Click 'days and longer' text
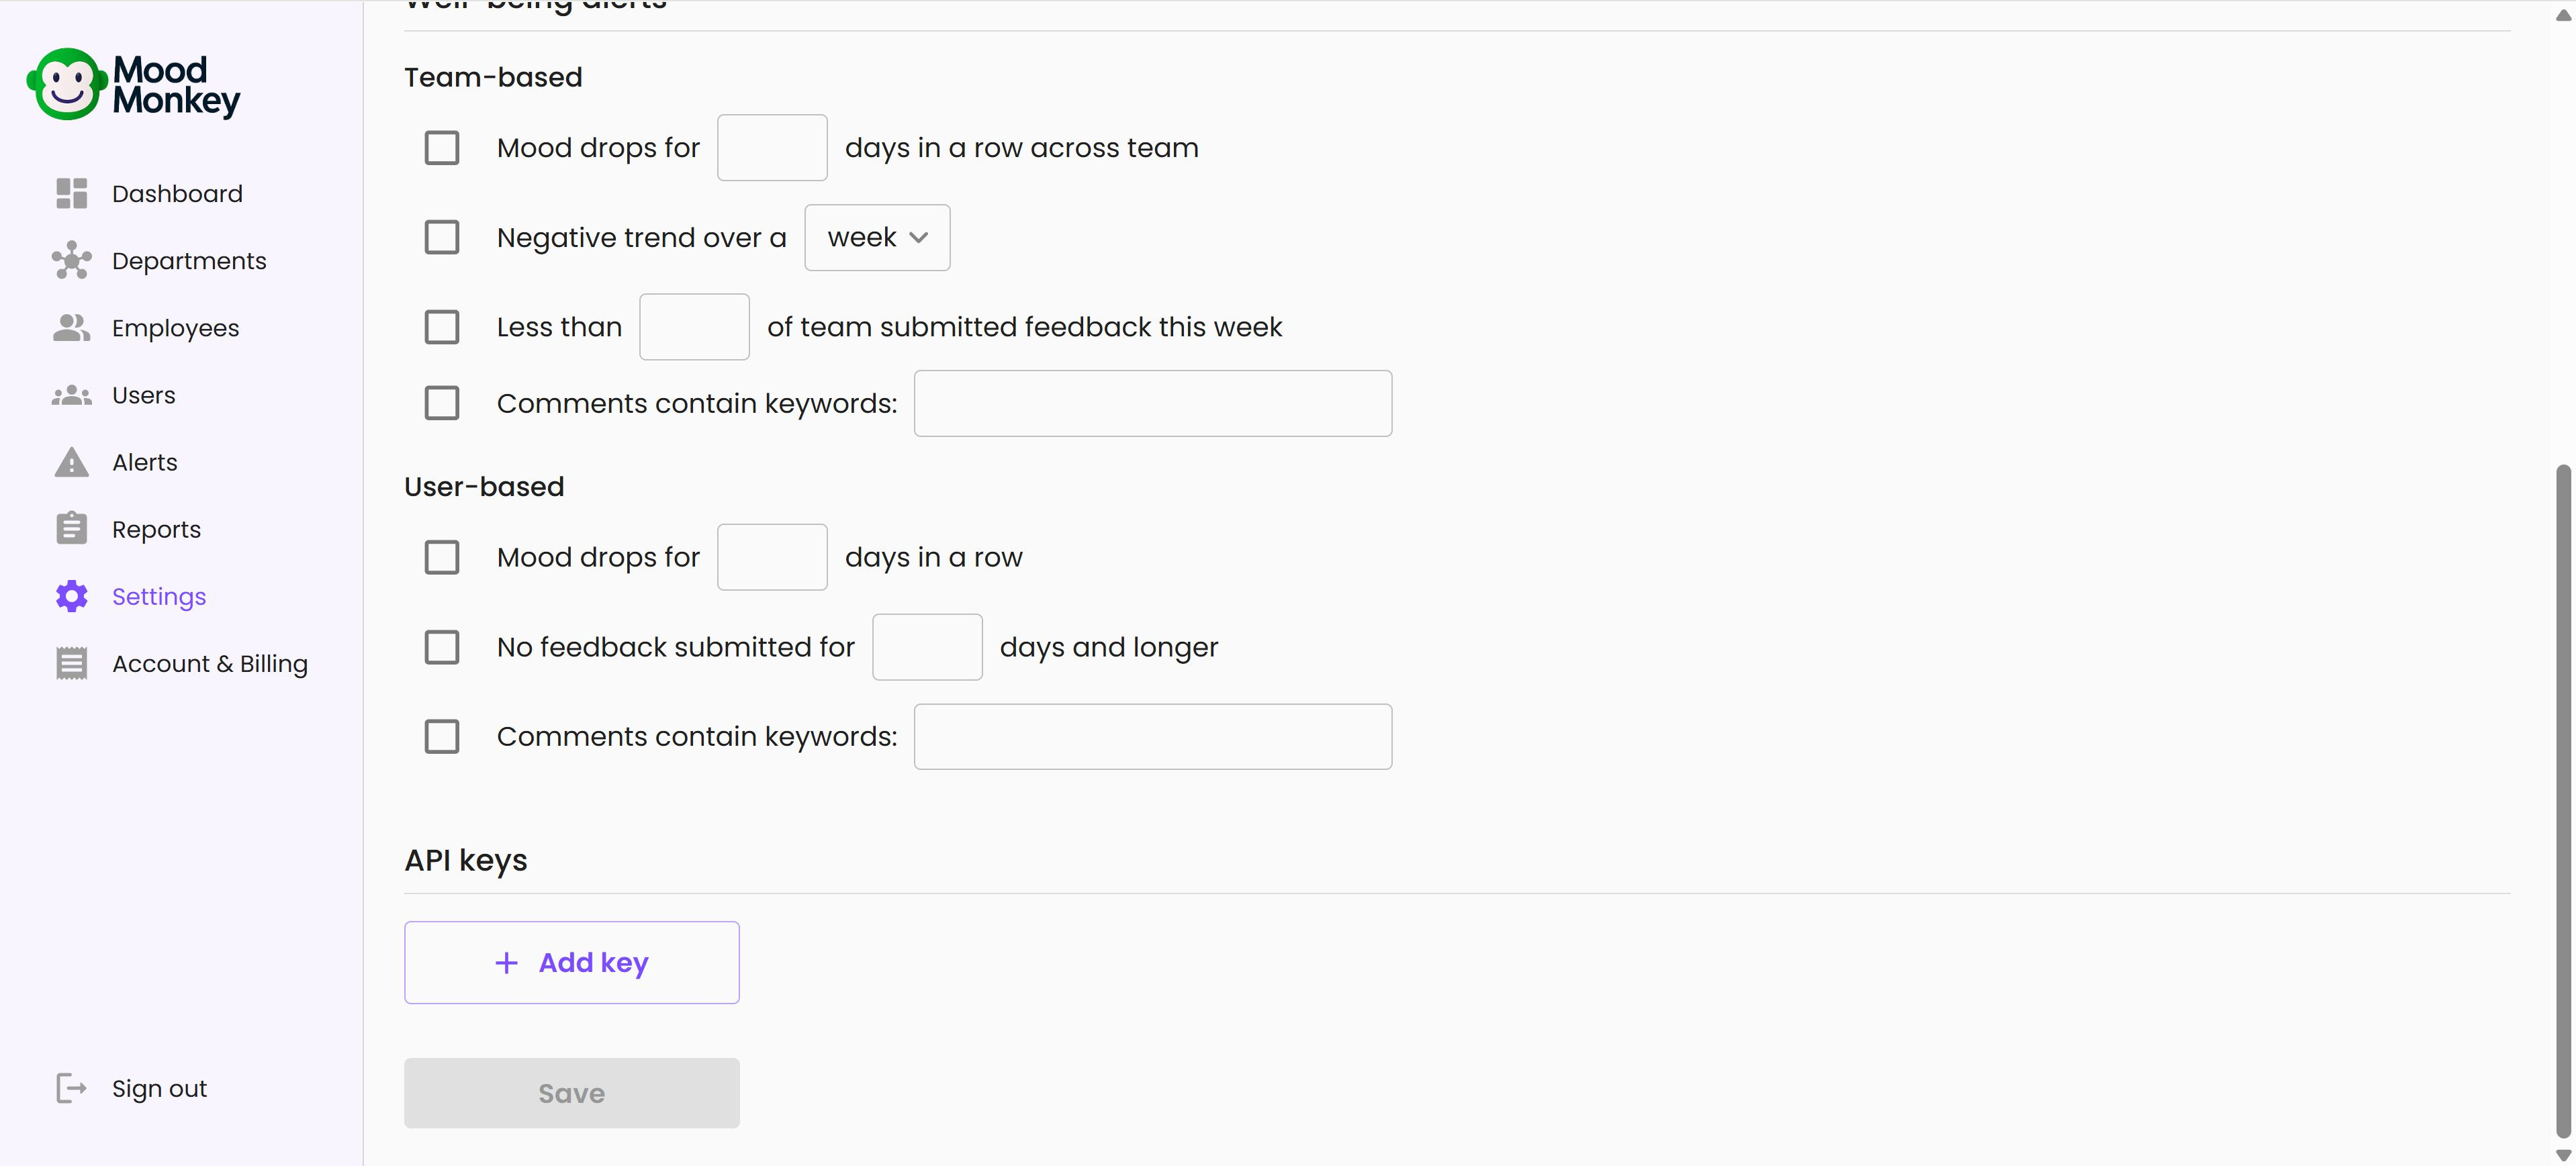The height and width of the screenshot is (1166, 2576). tap(1109, 647)
